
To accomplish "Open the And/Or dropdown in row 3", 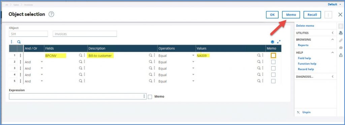I will tap(41, 68).
